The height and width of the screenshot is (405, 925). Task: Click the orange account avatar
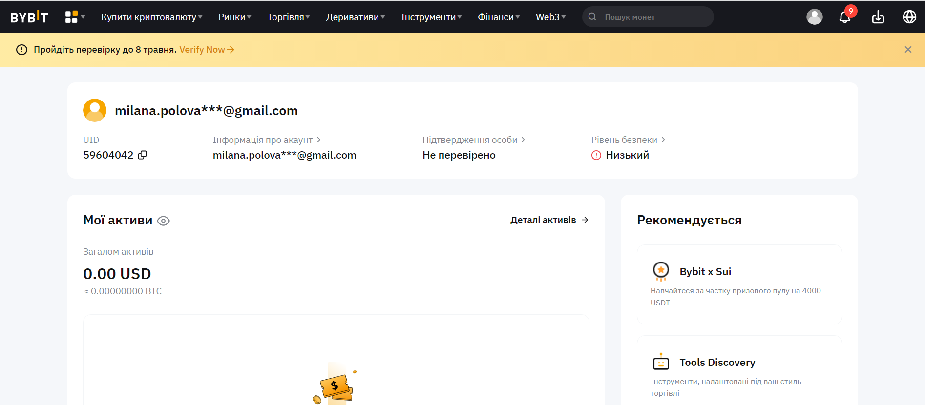95,110
